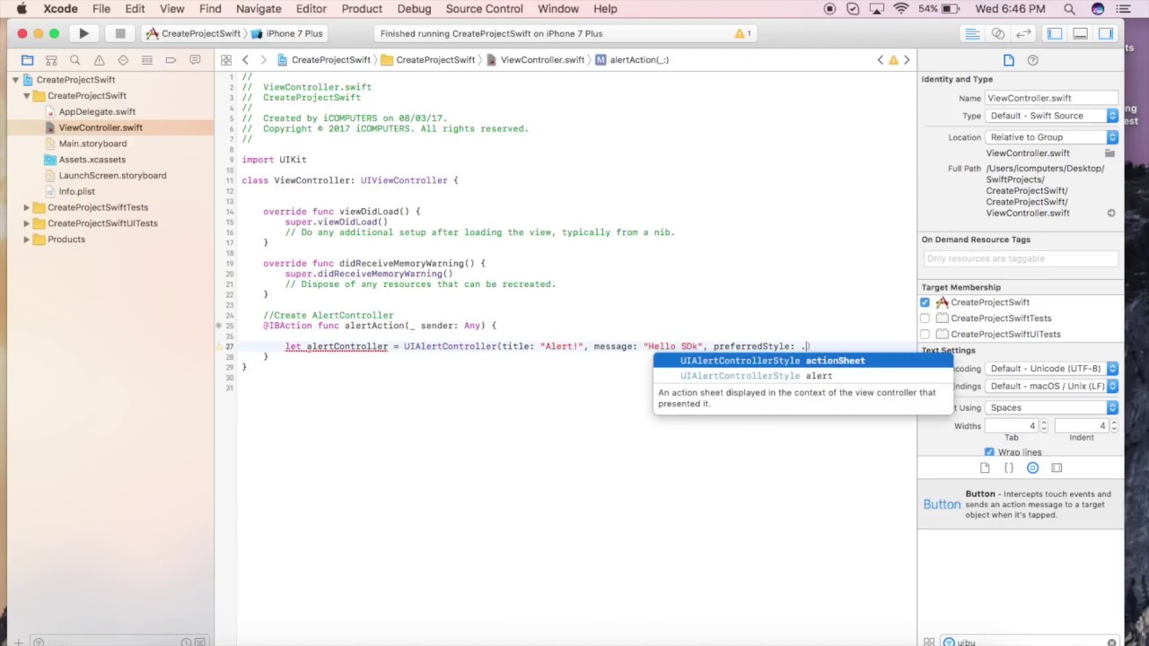Open the Debug menu
This screenshot has height=646, width=1149.
[x=414, y=9]
